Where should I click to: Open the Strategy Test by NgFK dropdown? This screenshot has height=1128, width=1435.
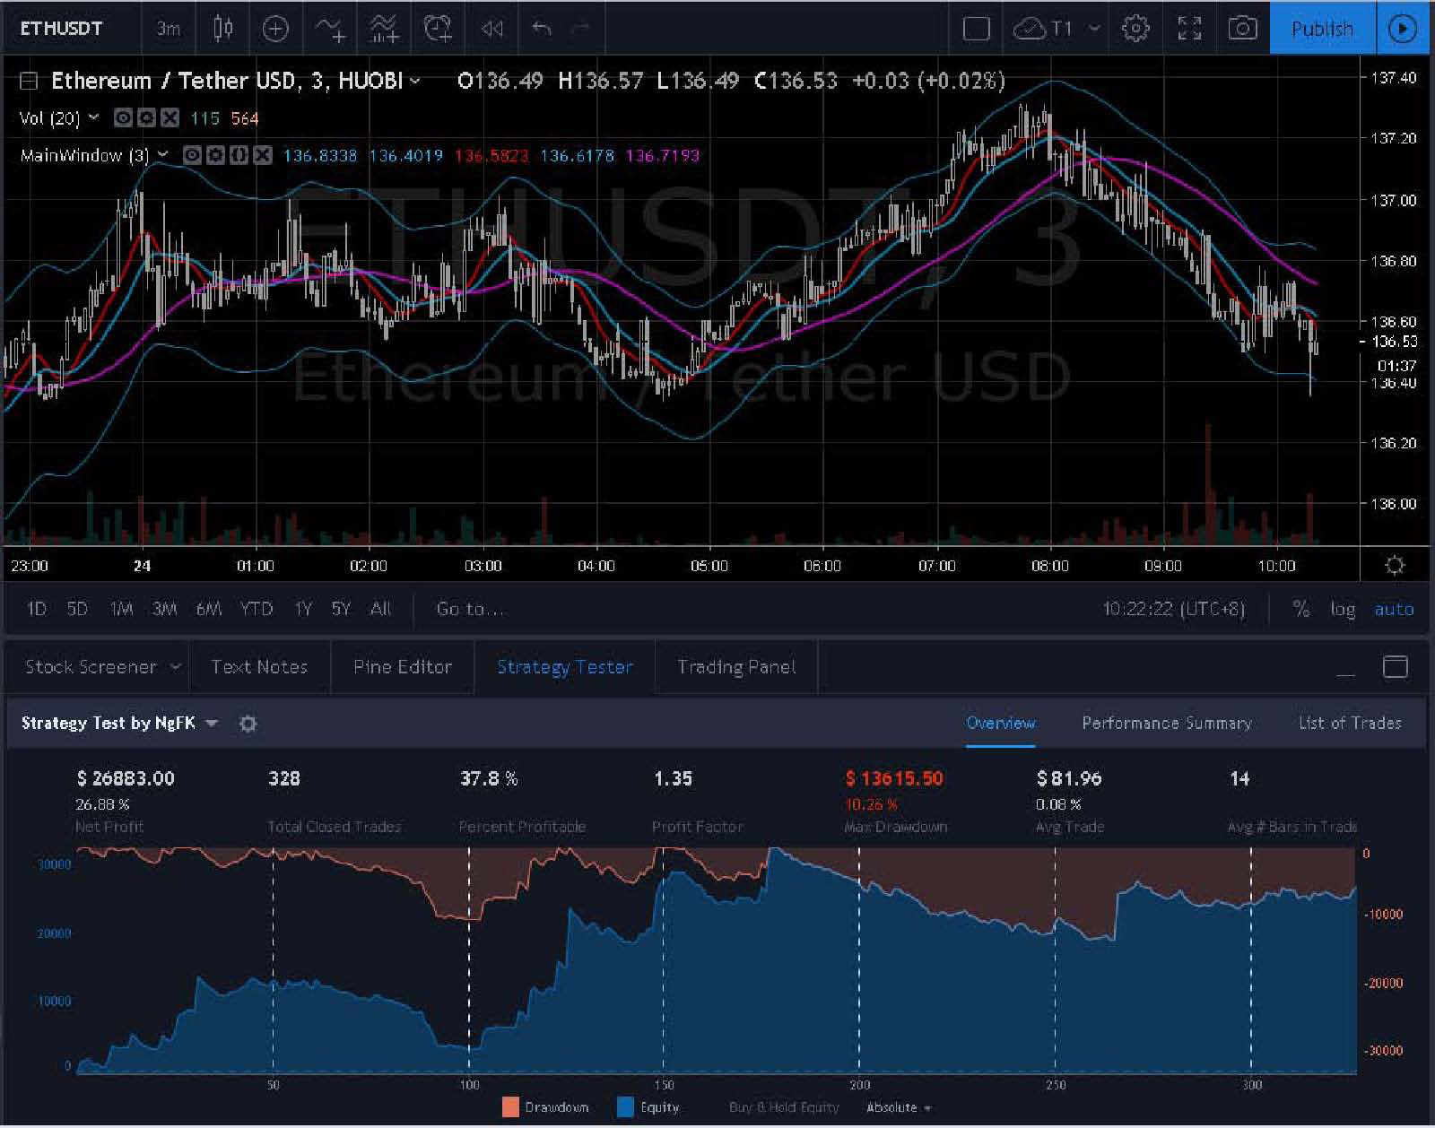[212, 724]
